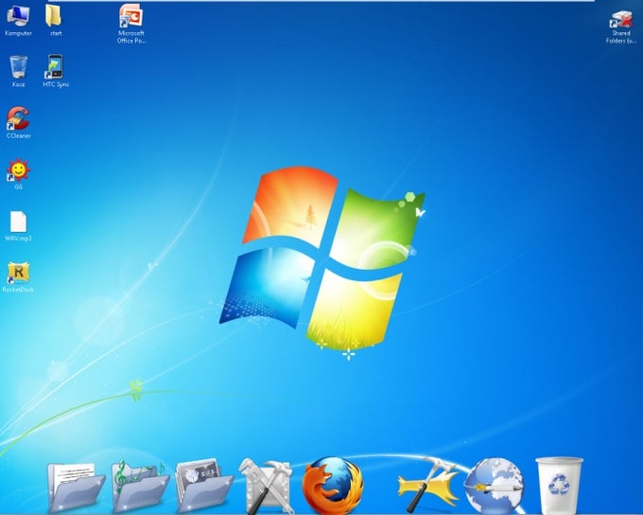Click the 'WAV.mp3' file name label
This screenshot has width=643, height=515.
[x=18, y=239]
